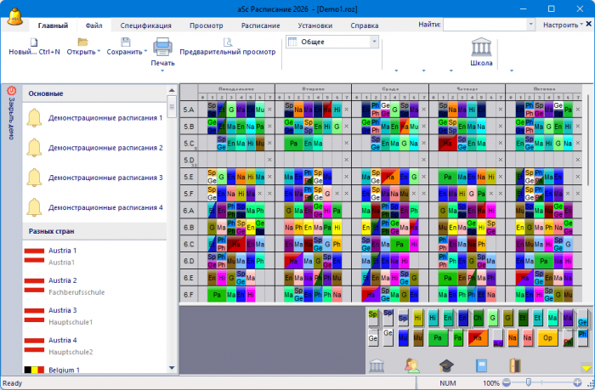Click into the Найти search field
This screenshot has height=390, width=595.
tap(490, 25)
